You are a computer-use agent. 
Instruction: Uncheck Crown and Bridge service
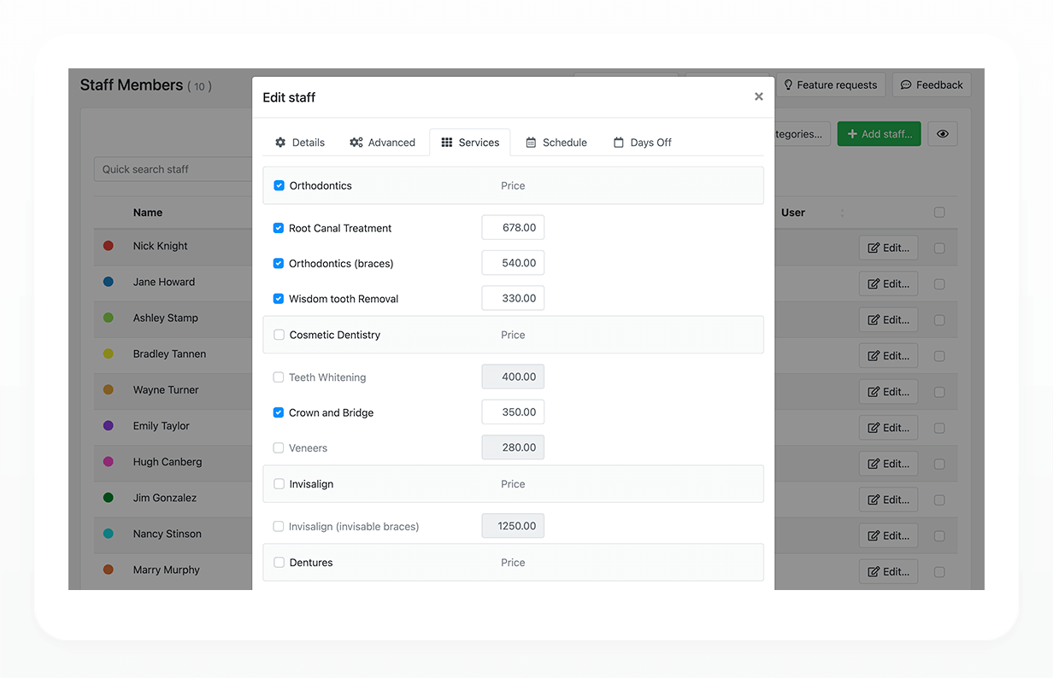pyautogui.click(x=278, y=412)
